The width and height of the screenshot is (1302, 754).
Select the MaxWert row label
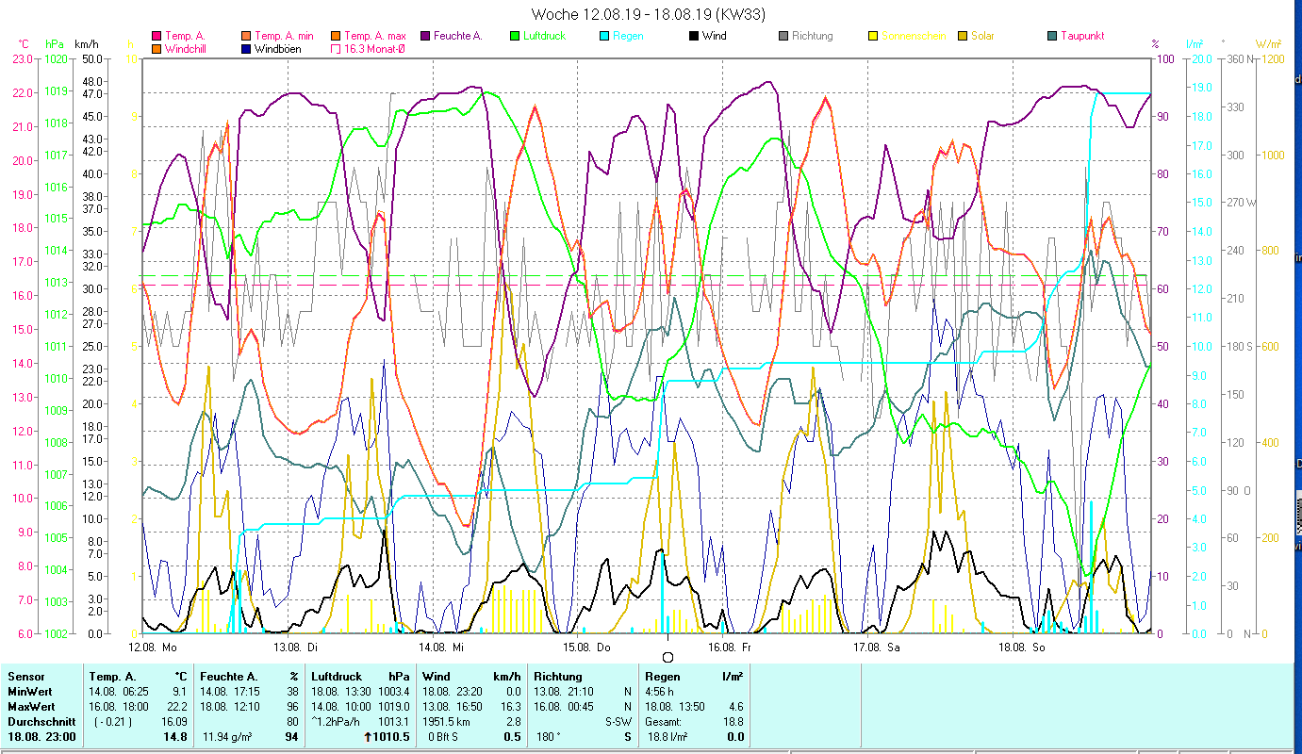(x=32, y=706)
